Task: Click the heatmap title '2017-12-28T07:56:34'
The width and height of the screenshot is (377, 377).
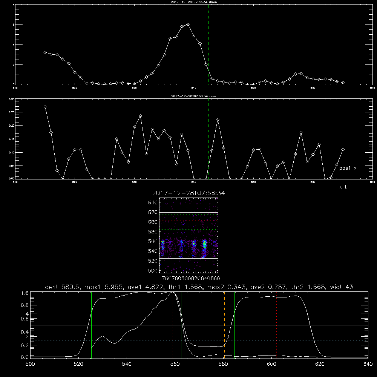Action: [x=188, y=193]
